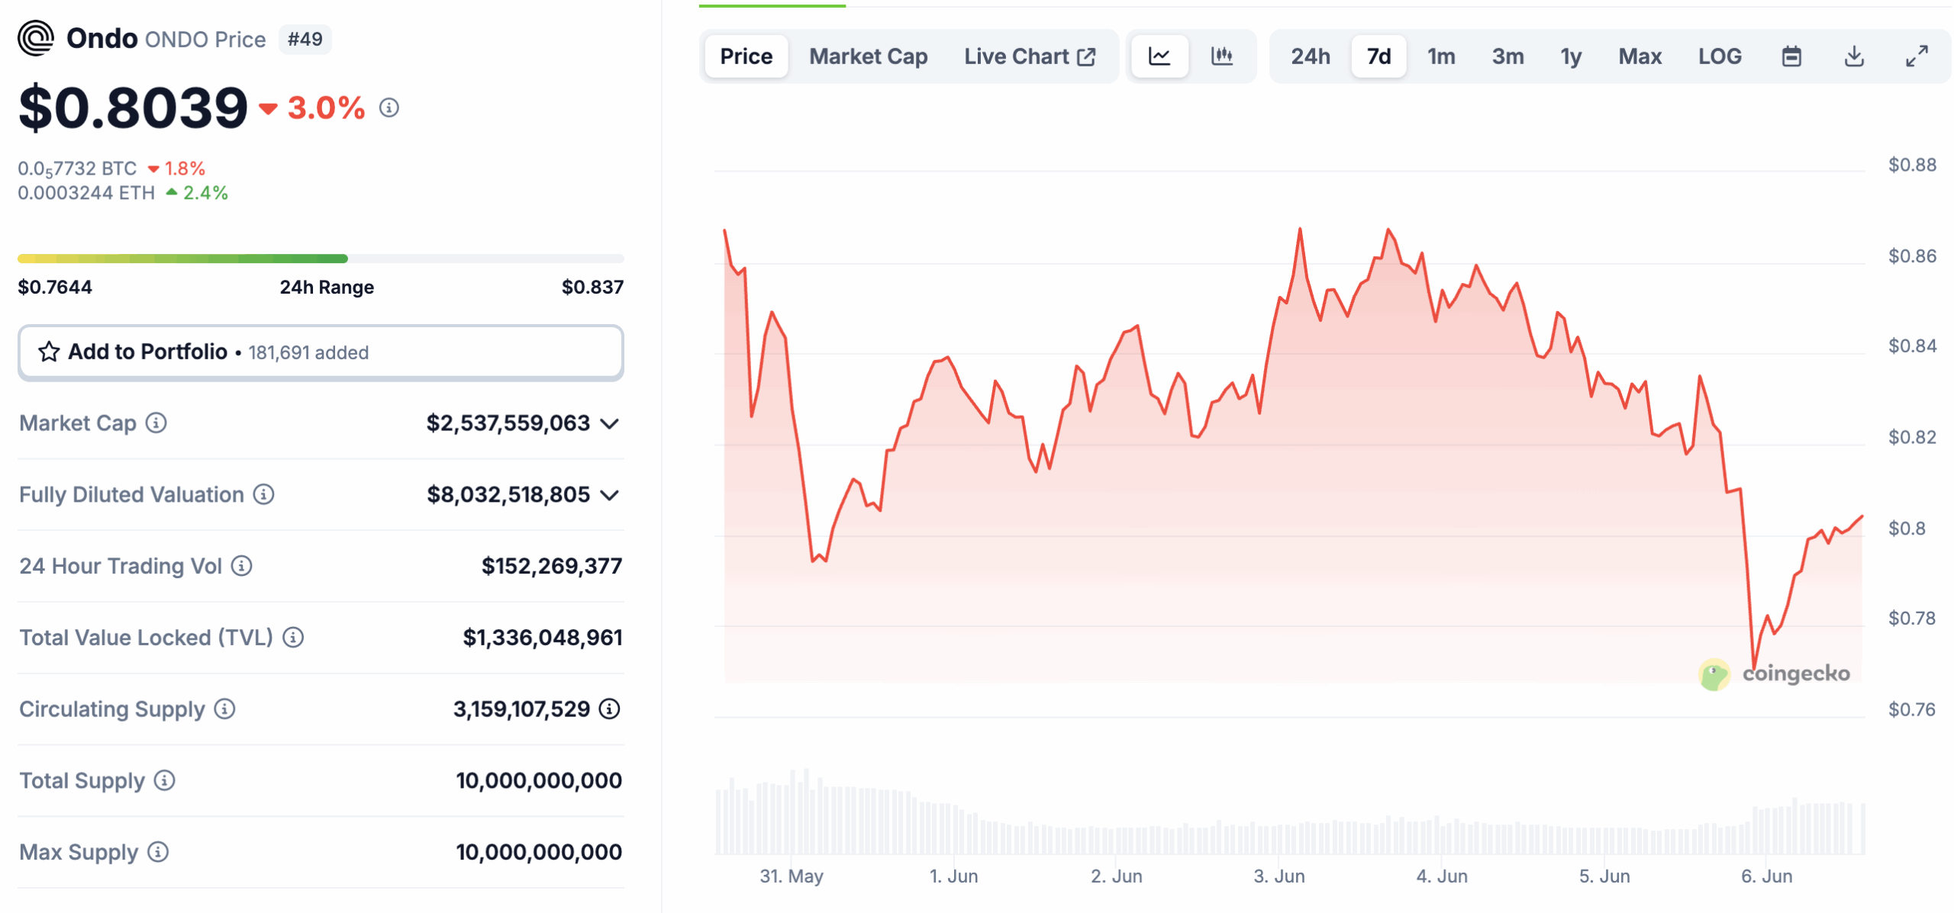Screen dimensions: 1954x913
Task: Toggle logarithmic scale with LOG
Action: (x=1720, y=56)
